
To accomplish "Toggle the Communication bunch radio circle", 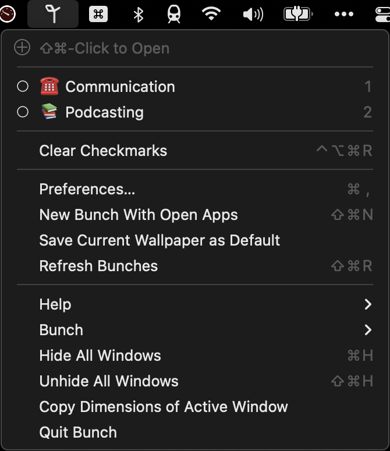I will [x=23, y=86].
